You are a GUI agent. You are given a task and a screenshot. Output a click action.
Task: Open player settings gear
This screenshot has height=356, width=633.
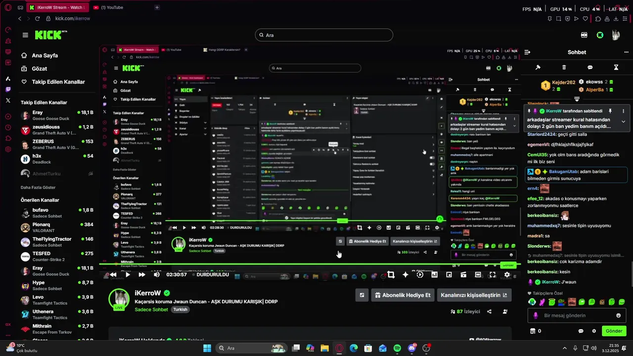pyautogui.click(x=507, y=274)
